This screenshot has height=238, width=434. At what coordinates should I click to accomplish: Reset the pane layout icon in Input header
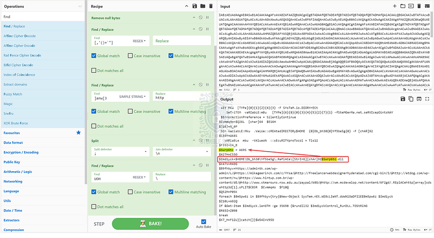point(427,6)
